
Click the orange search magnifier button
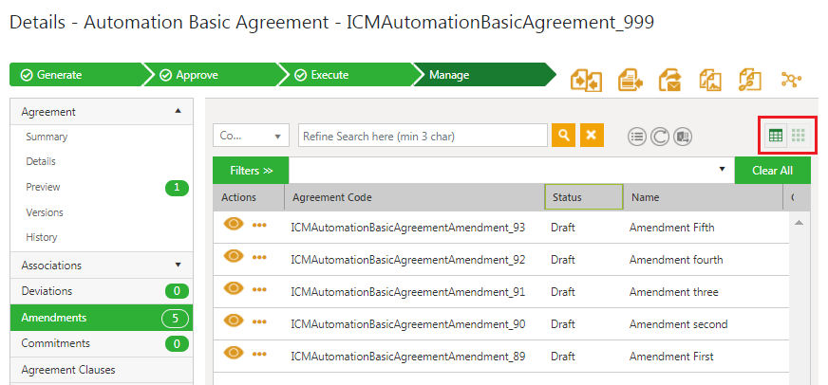click(563, 136)
